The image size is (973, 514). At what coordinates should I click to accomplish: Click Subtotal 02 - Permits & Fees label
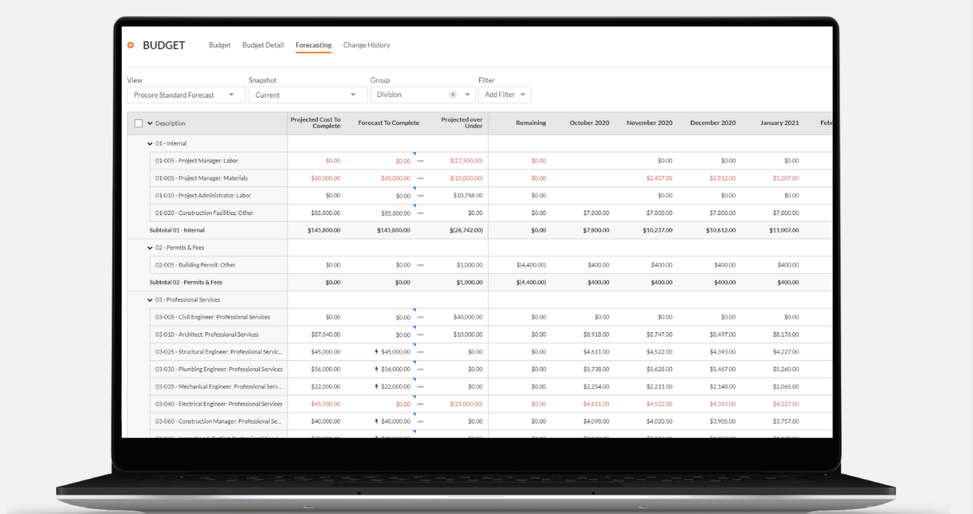pyautogui.click(x=186, y=283)
